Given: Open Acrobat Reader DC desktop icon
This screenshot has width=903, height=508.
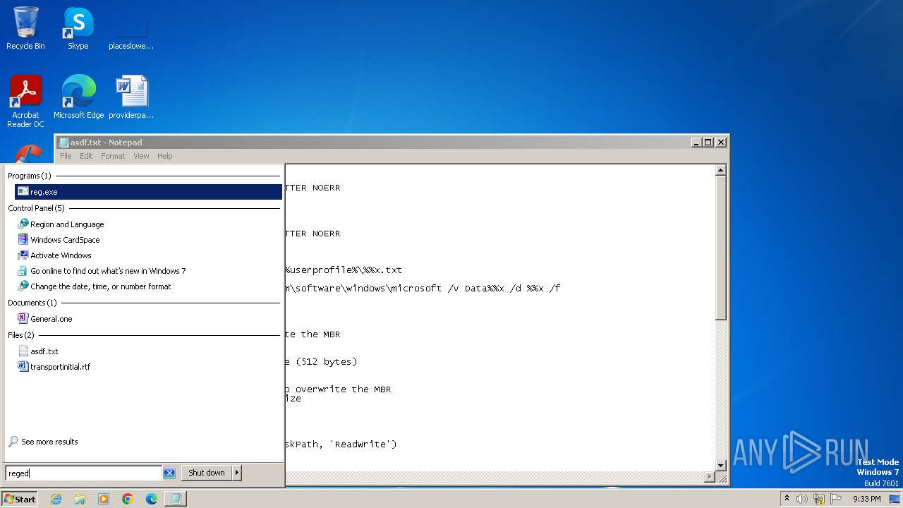Looking at the screenshot, I should (25, 102).
